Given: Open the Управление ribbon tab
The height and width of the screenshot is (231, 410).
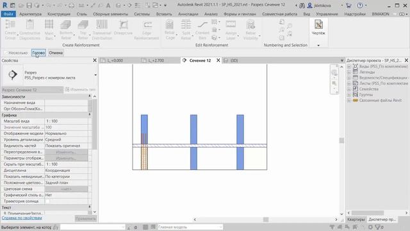Looking at the screenshot, I should pos(327,14).
